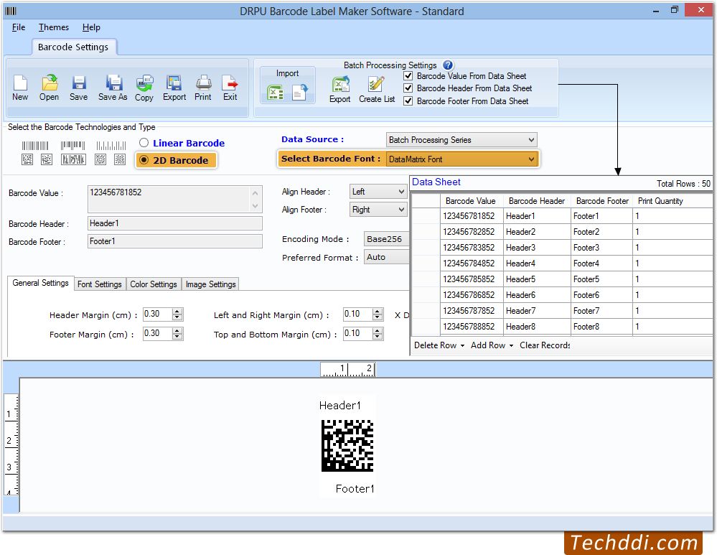Click the Barcode Footer column header

(602, 201)
